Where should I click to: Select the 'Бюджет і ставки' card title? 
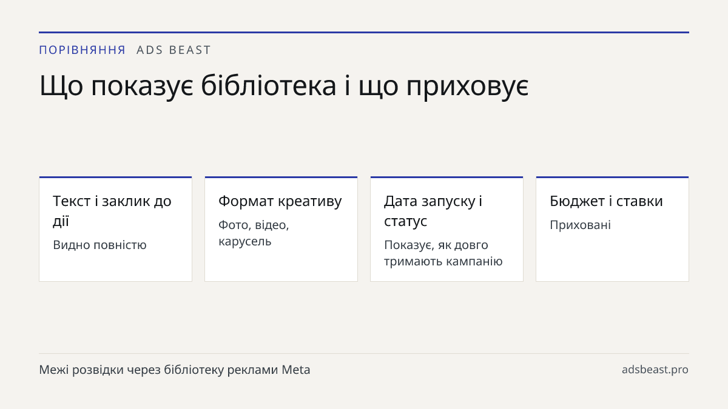click(x=606, y=201)
